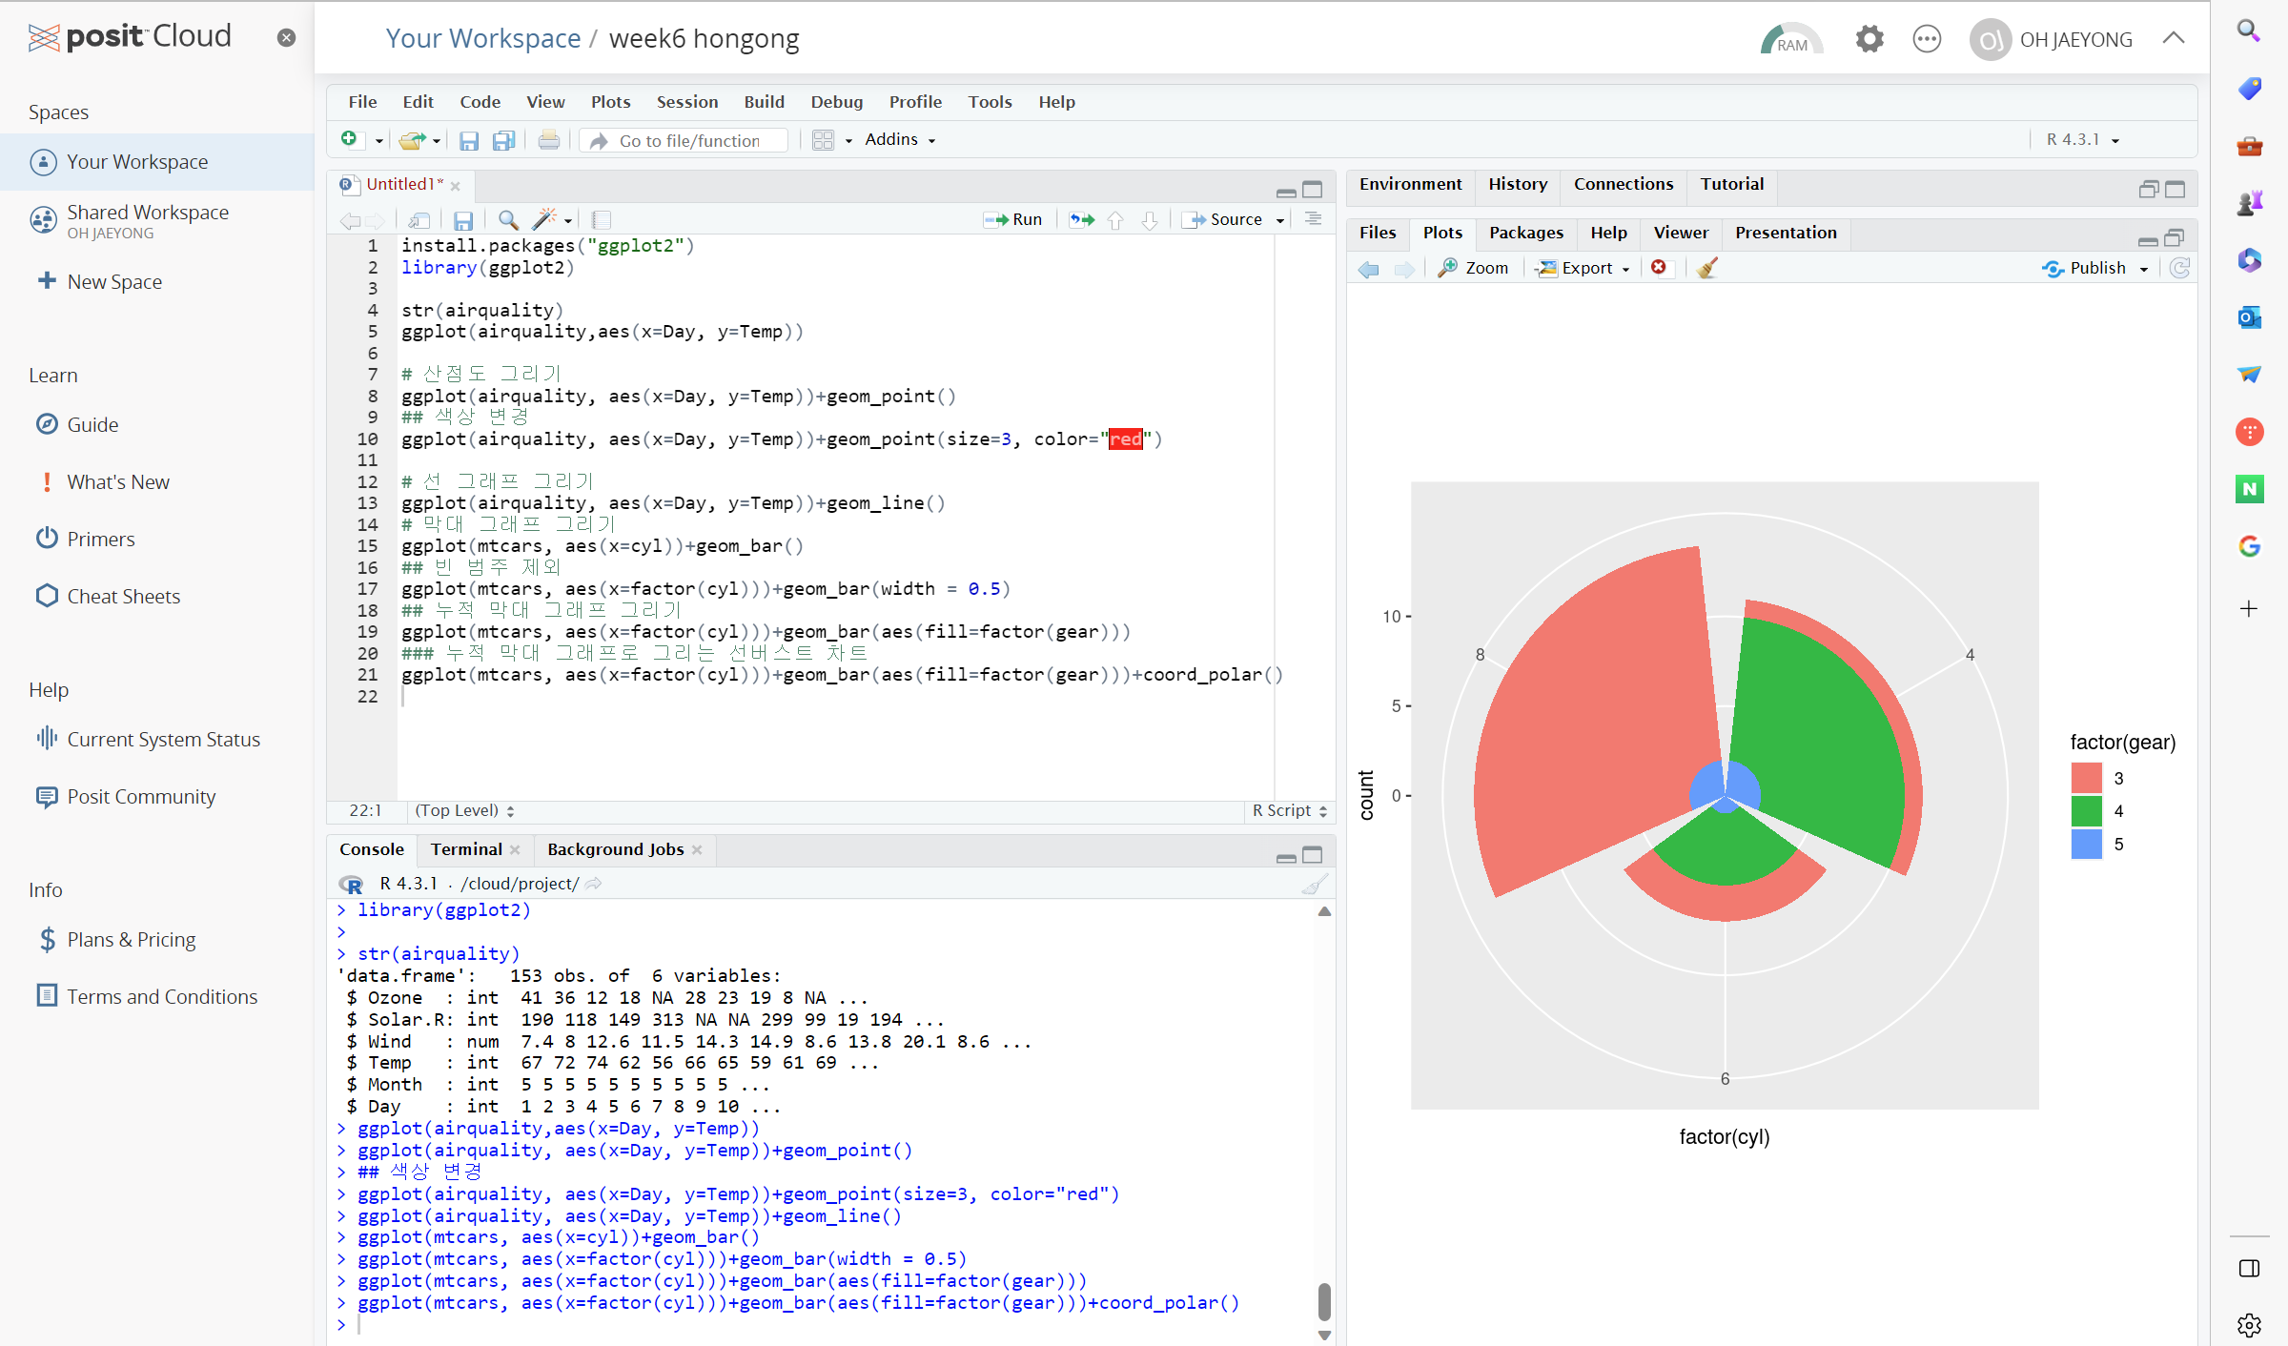Open the Session menu

(686, 102)
